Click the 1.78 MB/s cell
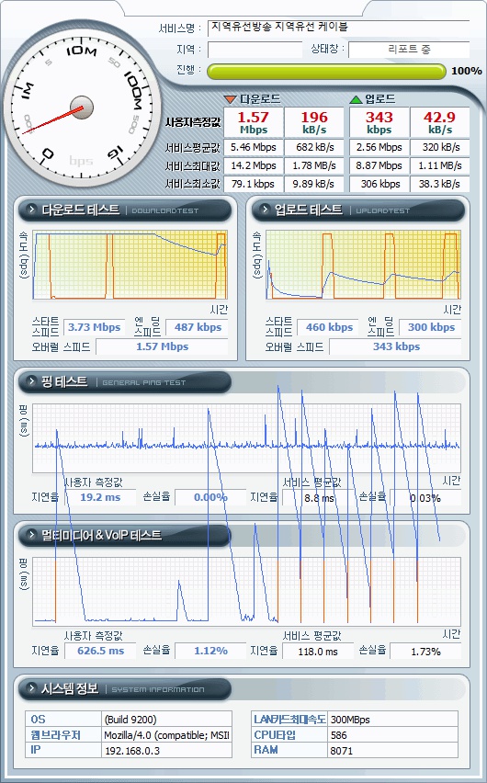Screen dimensions: 487x783 pyautogui.click(x=313, y=165)
